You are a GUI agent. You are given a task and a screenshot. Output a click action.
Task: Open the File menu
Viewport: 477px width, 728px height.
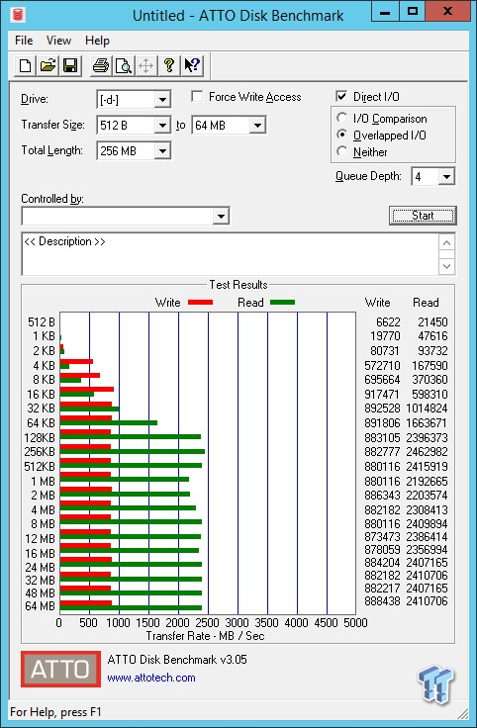point(24,41)
